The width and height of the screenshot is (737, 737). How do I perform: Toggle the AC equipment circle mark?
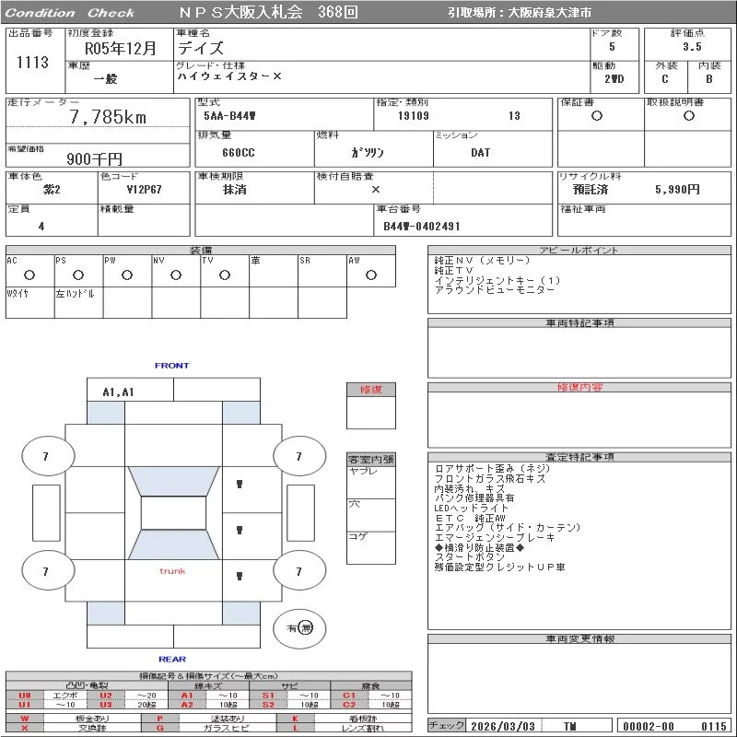(x=29, y=275)
